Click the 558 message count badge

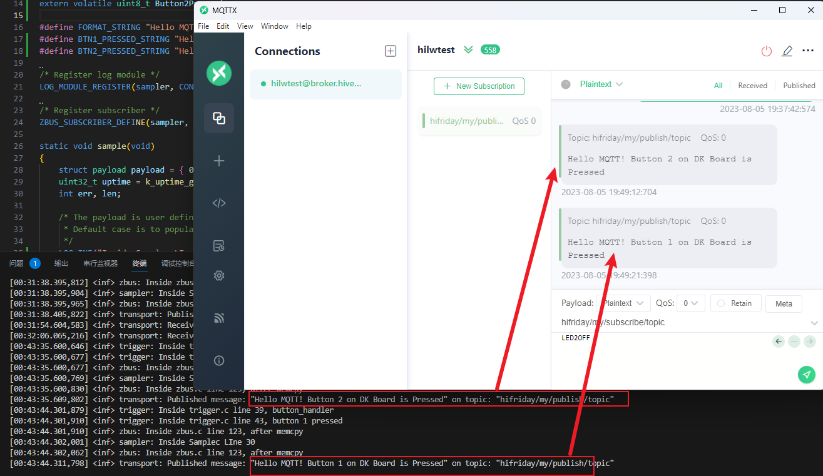tap(490, 50)
